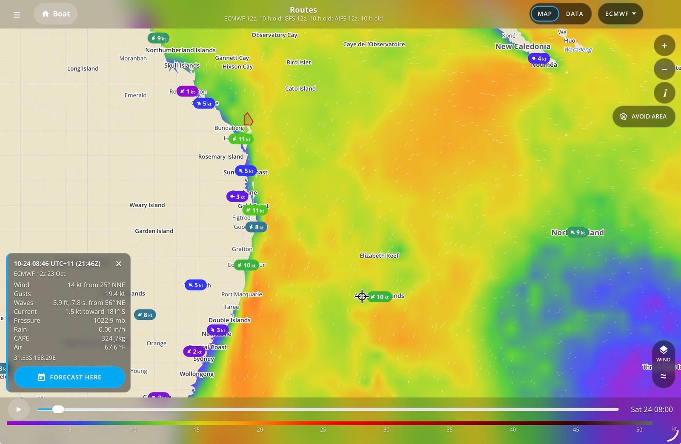Switch to MAP view
Image resolution: width=681 pixels, height=444 pixels.
pos(544,14)
